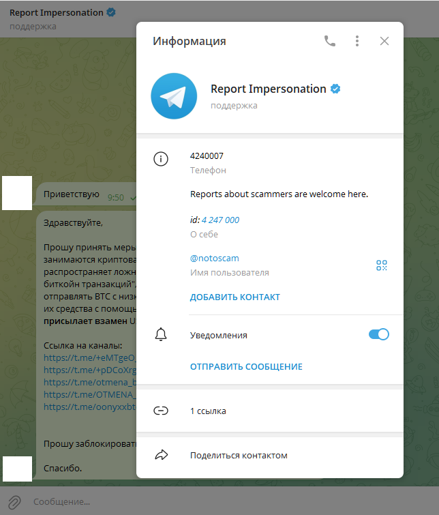Click the bell notifications icon
439x515 pixels.
pyautogui.click(x=161, y=334)
